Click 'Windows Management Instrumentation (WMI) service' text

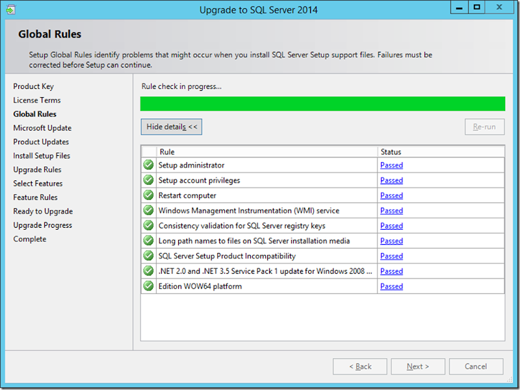(249, 211)
